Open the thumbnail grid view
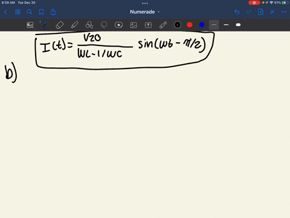Screen dimensions: 290x218 [x=18, y=12]
